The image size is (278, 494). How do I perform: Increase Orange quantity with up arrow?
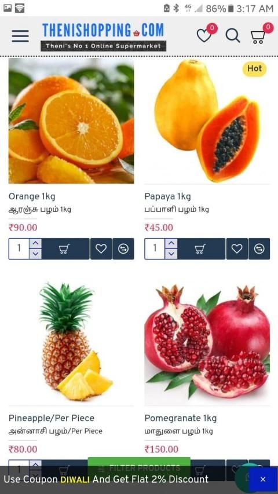click(35, 244)
